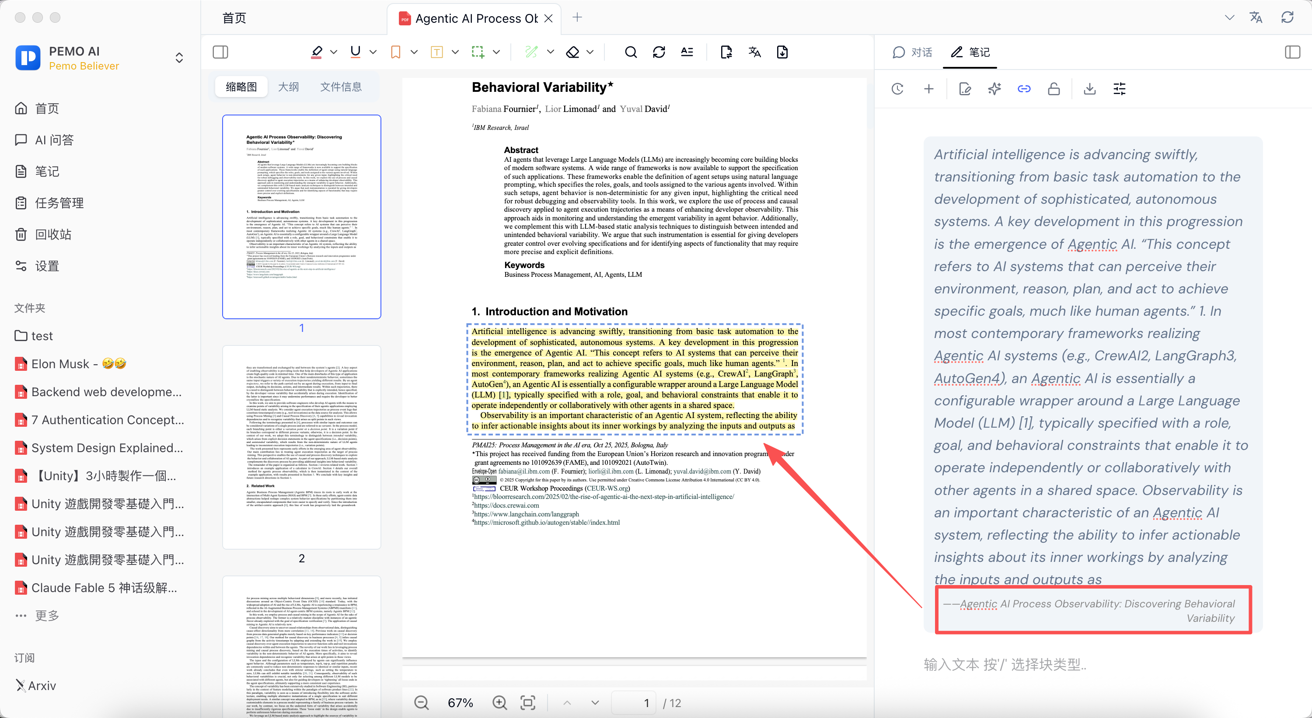The width and height of the screenshot is (1312, 718).
Task: Open the note history clock icon
Action: tap(897, 89)
